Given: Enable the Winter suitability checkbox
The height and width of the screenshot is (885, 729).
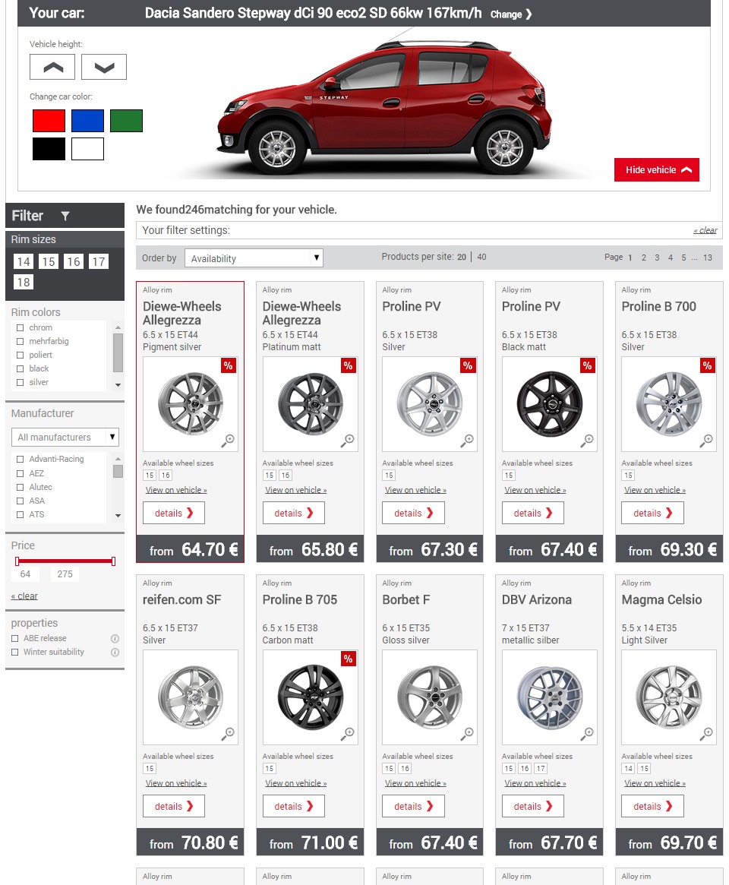Looking at the screenshot, I should click(15, 652).
